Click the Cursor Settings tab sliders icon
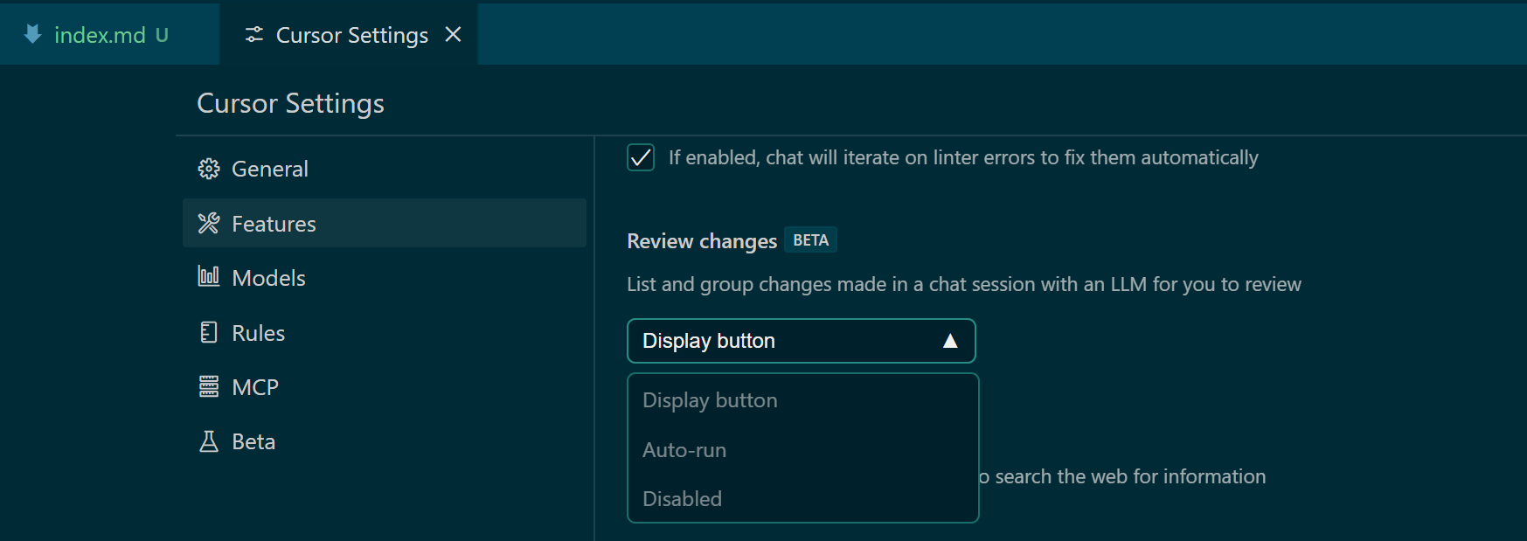Viewport: 1527px width, 541px height. point(254,34)
